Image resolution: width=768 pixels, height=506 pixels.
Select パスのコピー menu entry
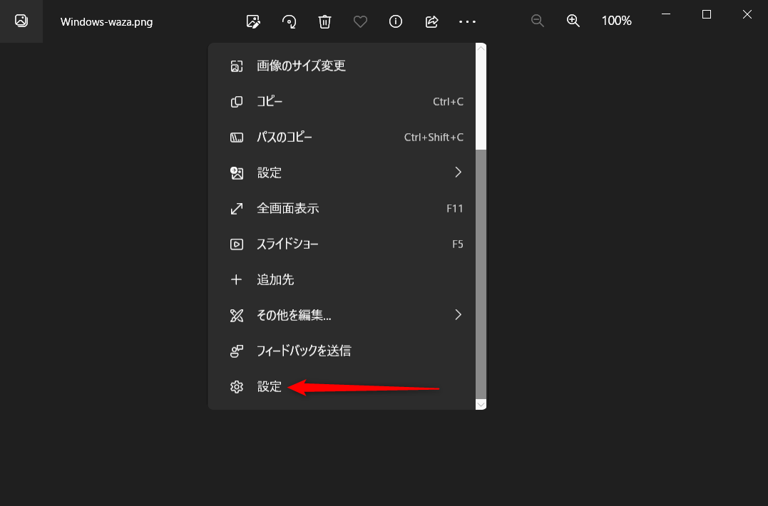click(285, 137)
